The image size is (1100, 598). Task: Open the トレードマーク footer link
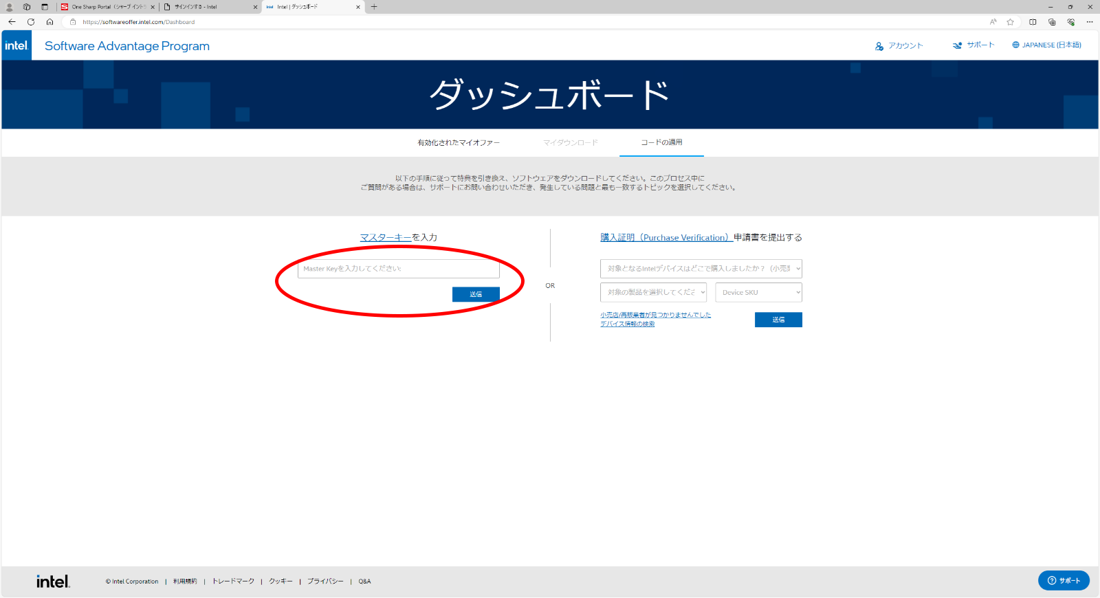click(233, 582)
